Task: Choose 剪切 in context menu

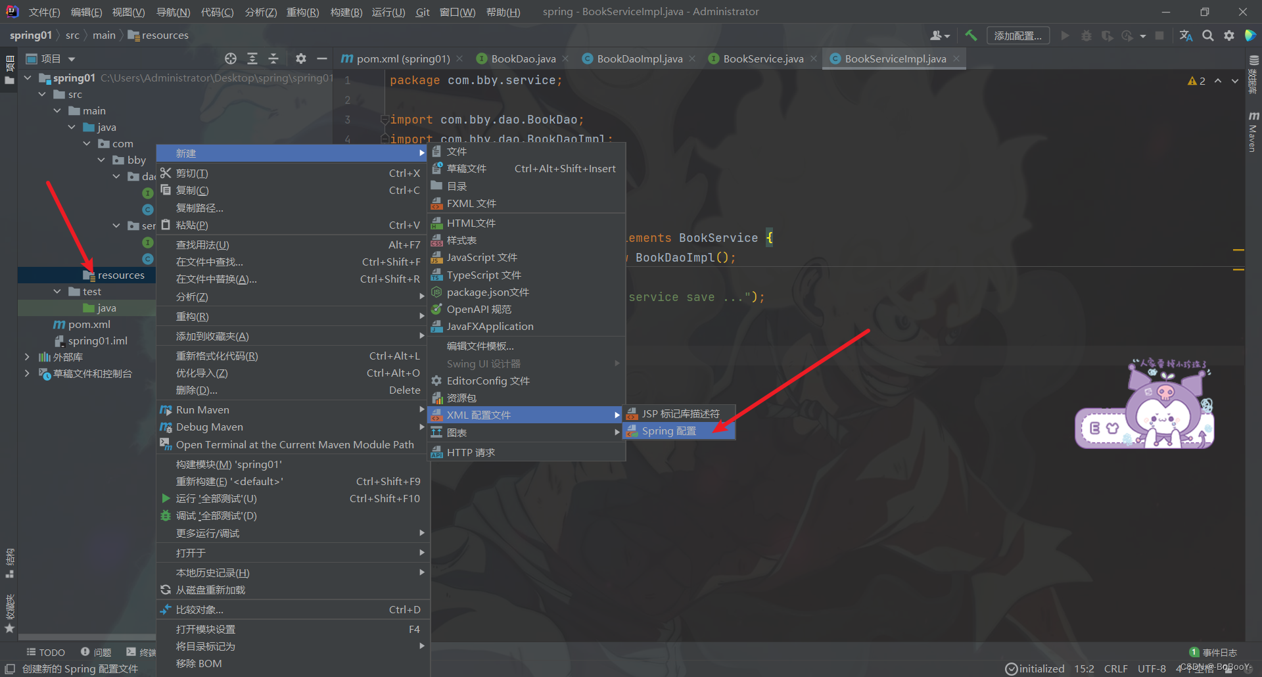Action: (292, 173)
